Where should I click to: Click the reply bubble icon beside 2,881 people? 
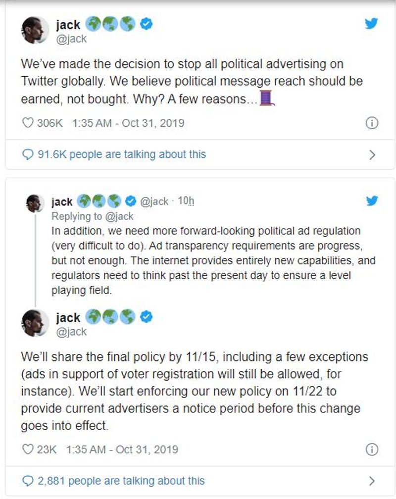[x=28, y=481]
